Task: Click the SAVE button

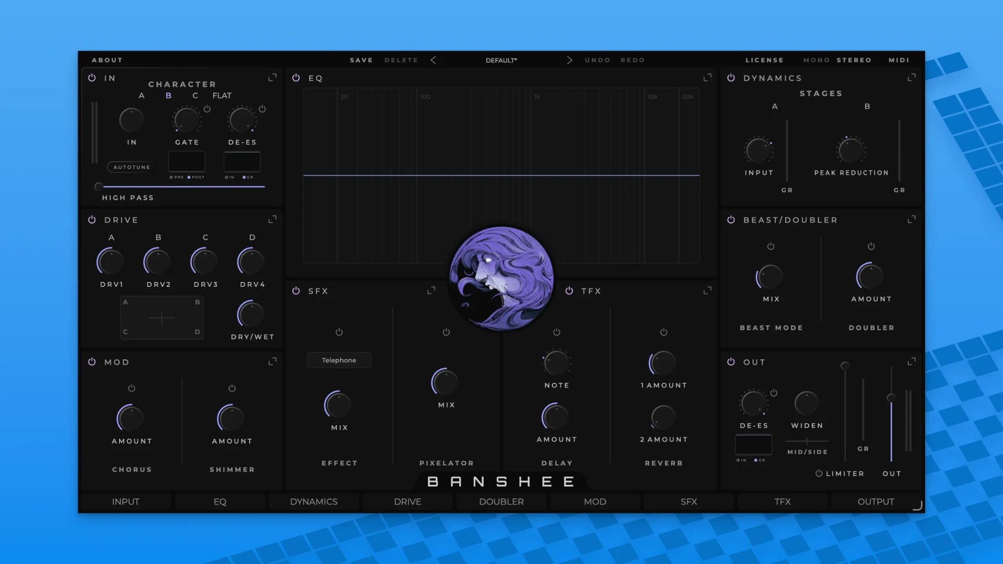Action: coord(361,60)
